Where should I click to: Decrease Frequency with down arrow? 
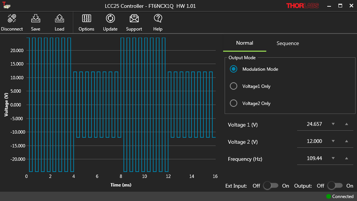[333, 159]
